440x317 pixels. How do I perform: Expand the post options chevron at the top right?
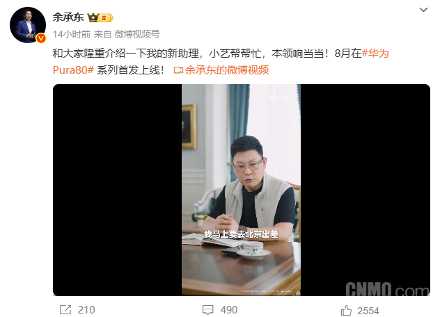pos(423,10)
